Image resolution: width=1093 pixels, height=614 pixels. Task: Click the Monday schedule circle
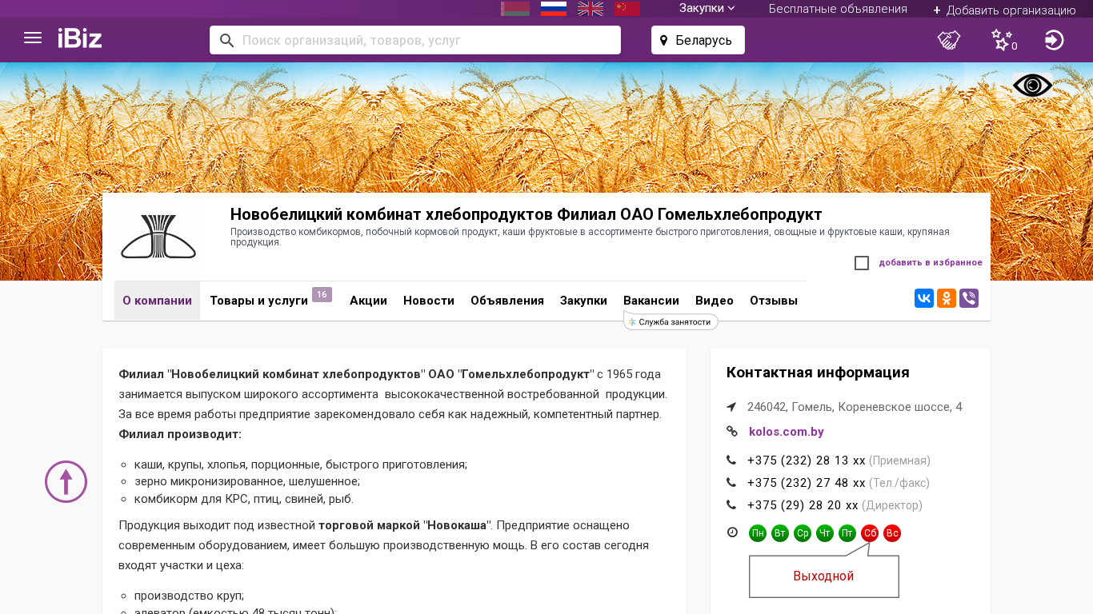[758, 533]
